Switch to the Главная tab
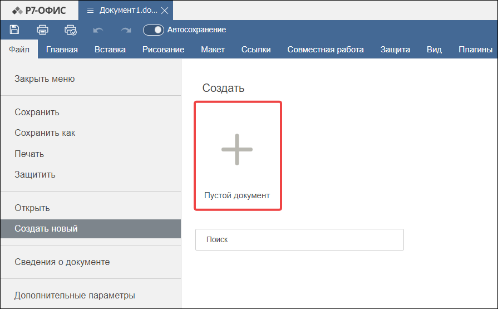 [x=62, y=50]
